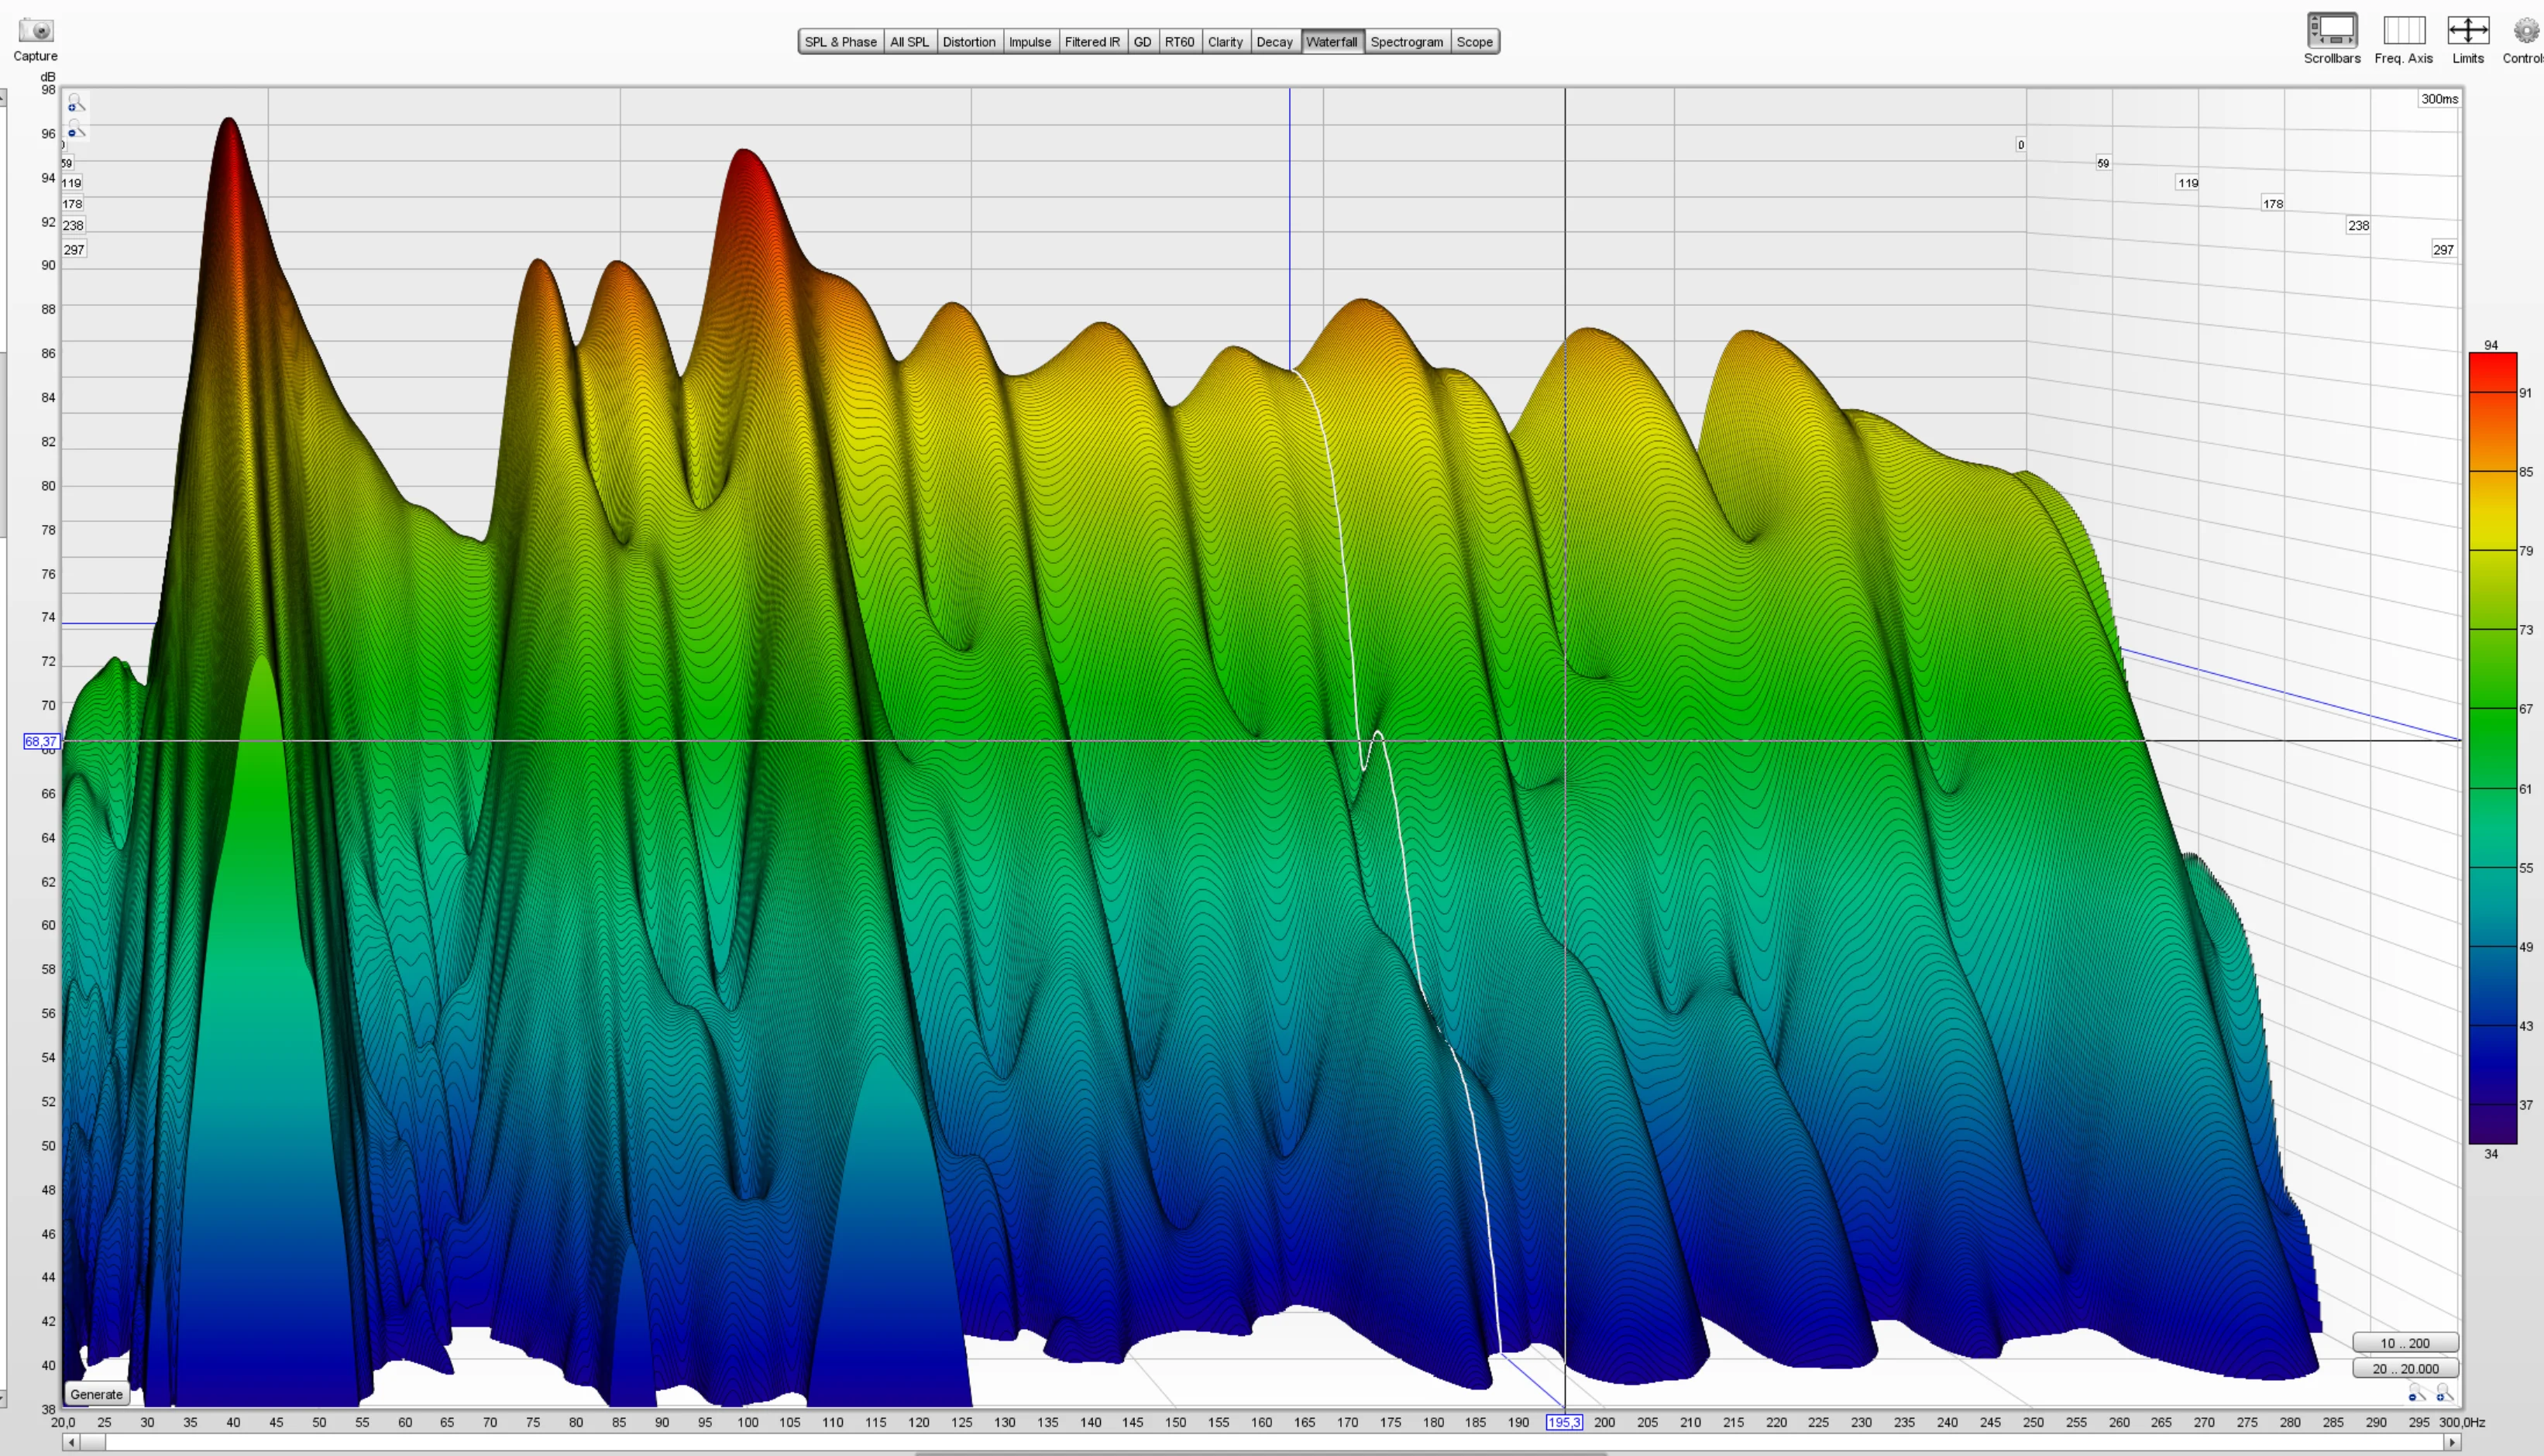Select the GD tab
This screenshot has width=2544, height=1456.
point(1142,42)
